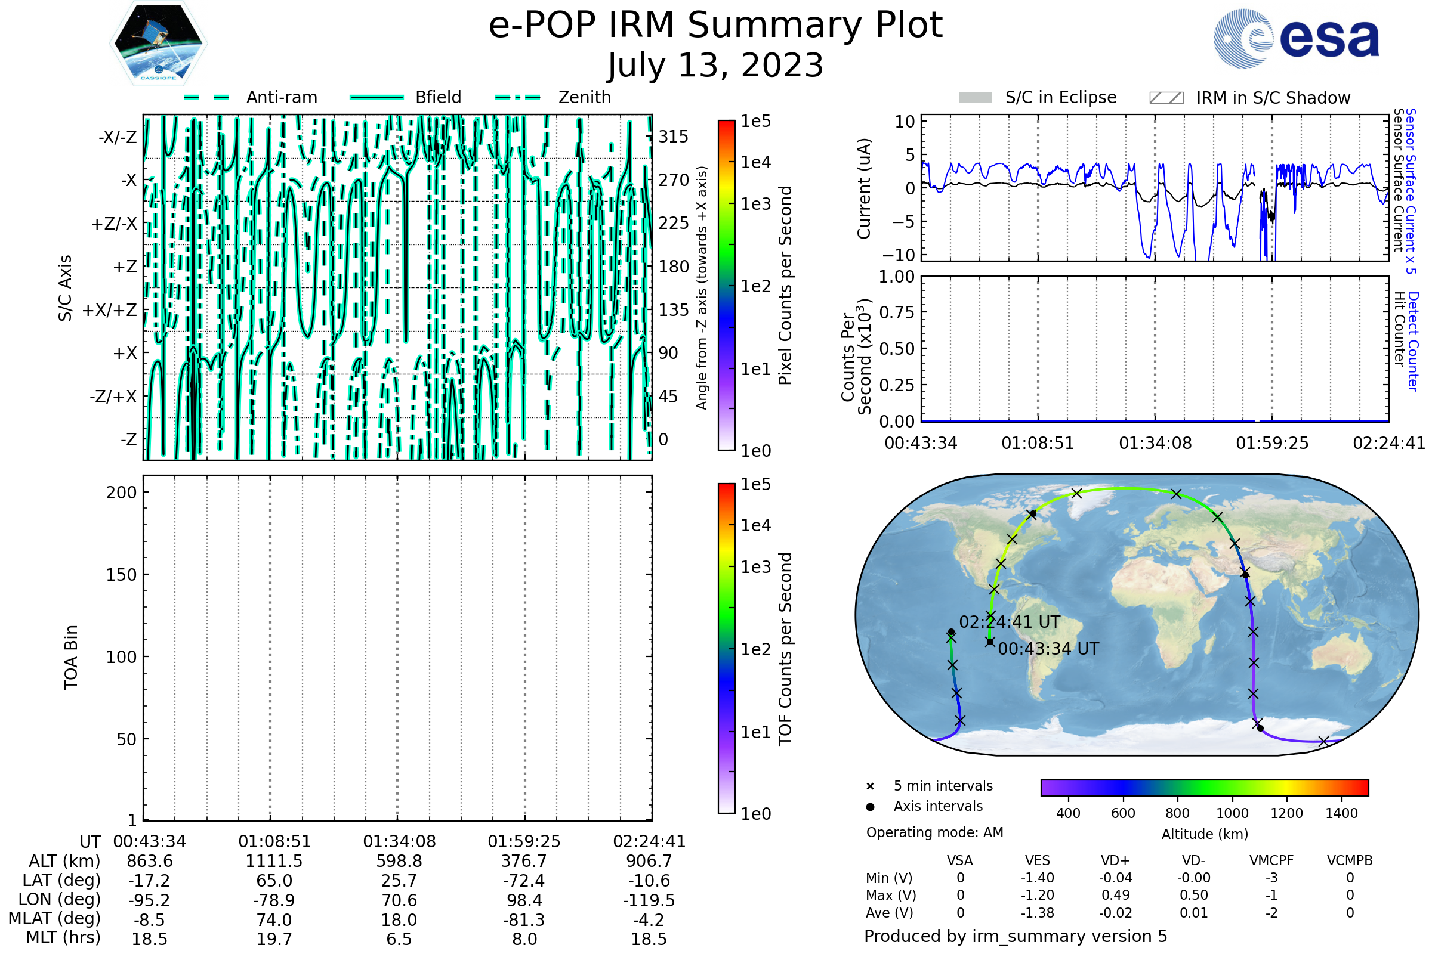Click the Altitude (km) color bar
Viewport: 1432px width, 954px height.
pos(1204,787)
